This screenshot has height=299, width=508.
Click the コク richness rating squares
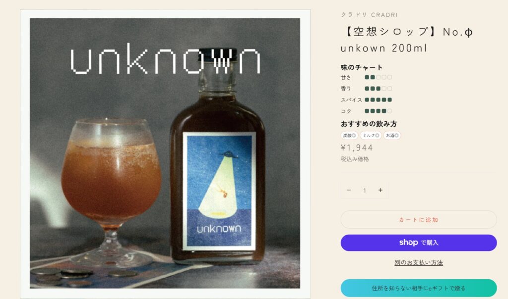point(379,111)
